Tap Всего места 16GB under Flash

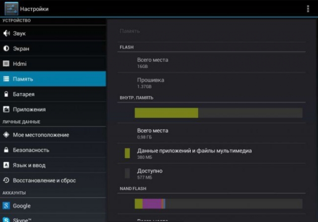(x=153, y=62)
